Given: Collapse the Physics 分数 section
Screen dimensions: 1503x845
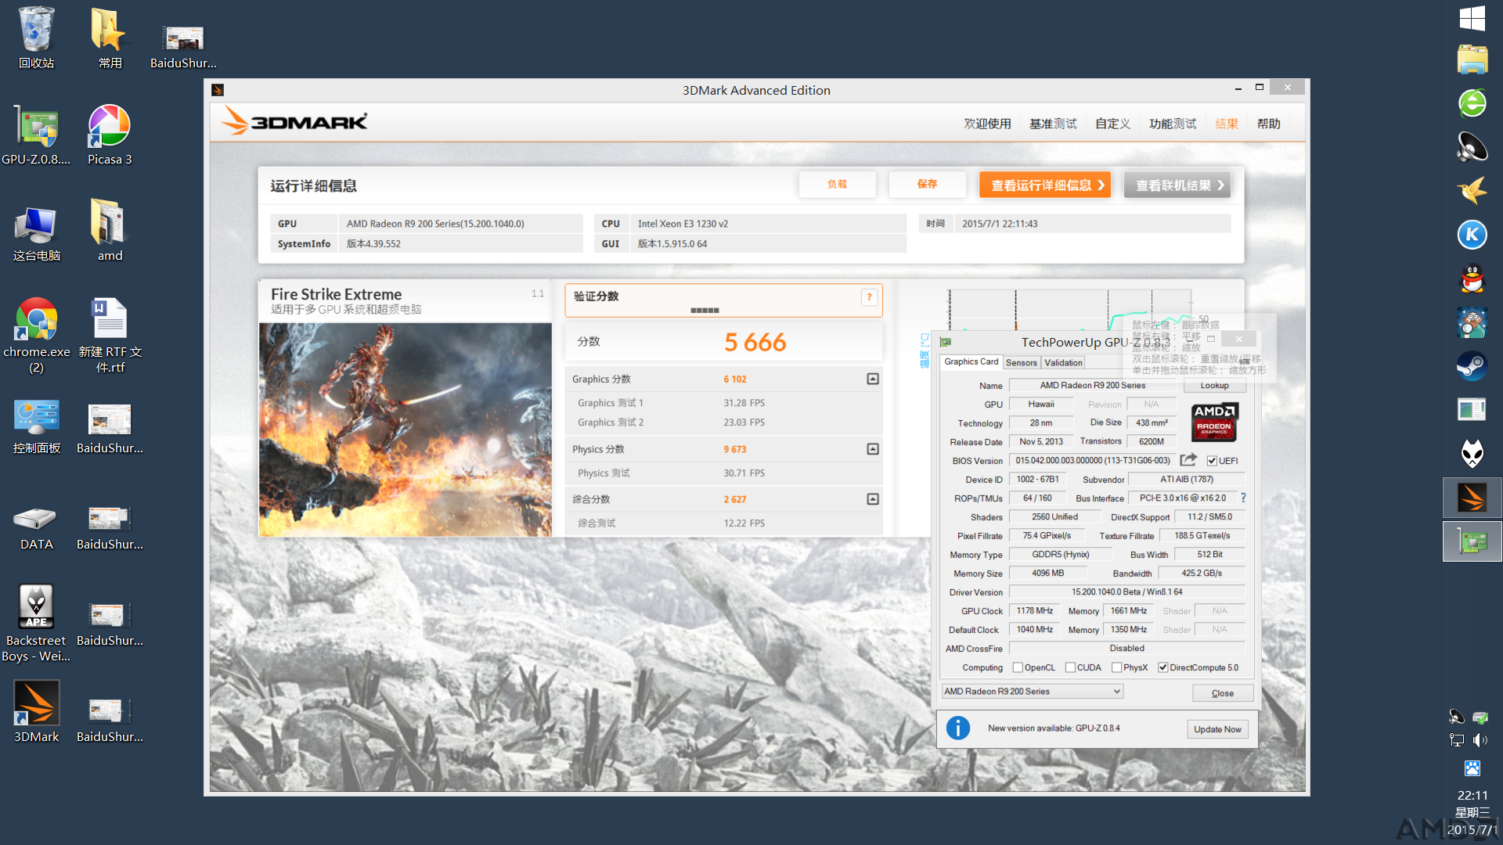Looking at the screenshot, I should point(873,449).
